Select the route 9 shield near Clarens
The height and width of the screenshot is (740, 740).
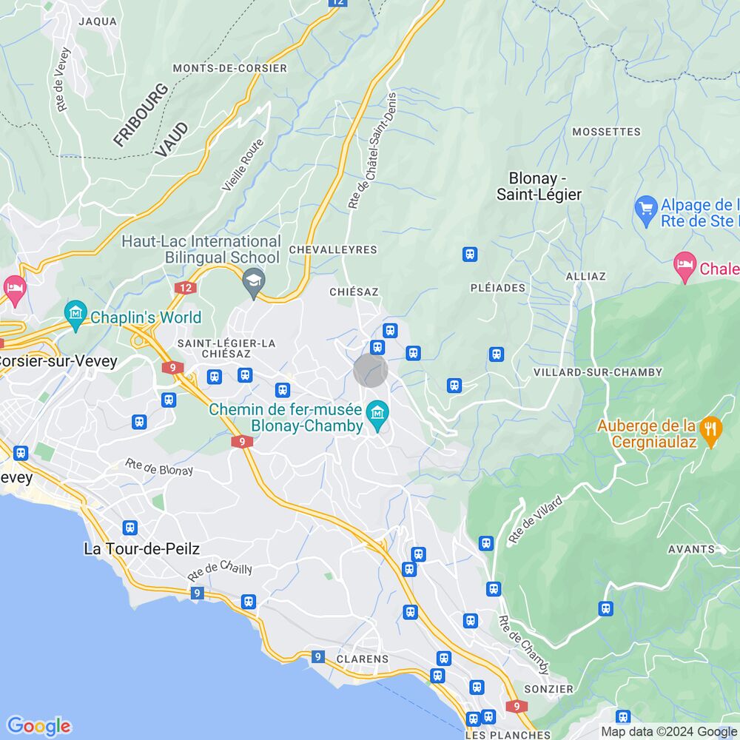(x=318, y=656)
